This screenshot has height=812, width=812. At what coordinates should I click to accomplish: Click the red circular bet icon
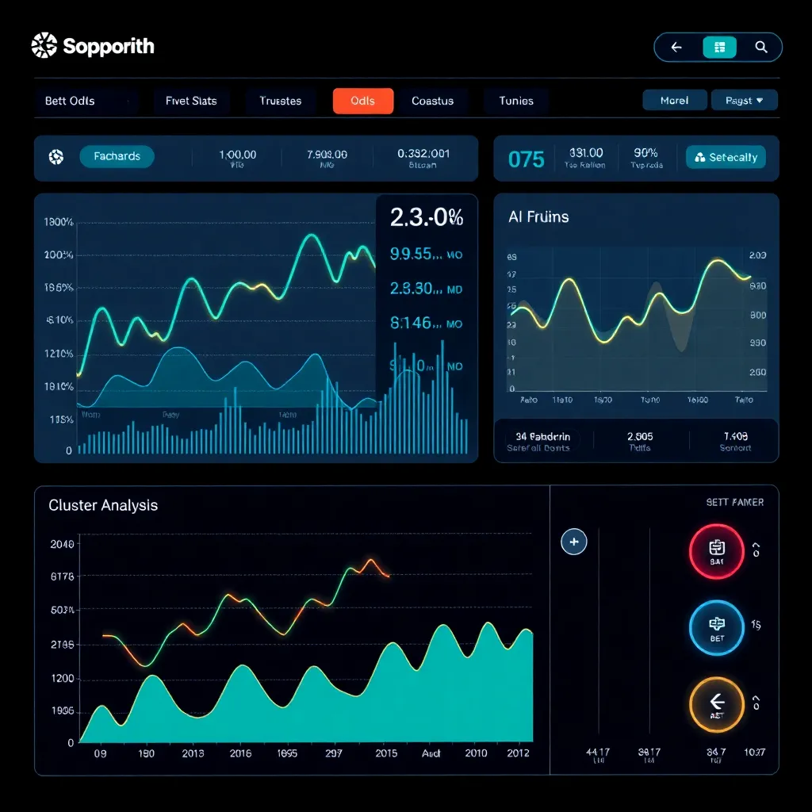716,551
